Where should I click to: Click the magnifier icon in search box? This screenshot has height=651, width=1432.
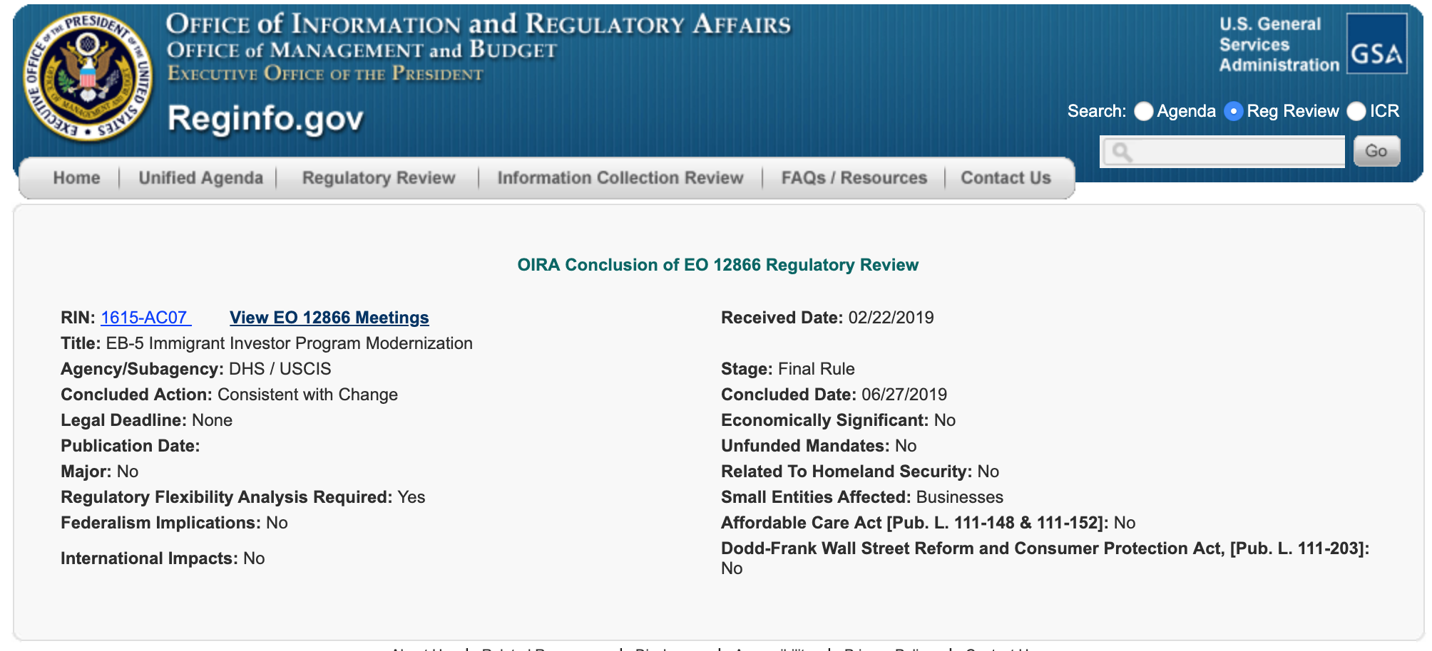pos(1122,152)
